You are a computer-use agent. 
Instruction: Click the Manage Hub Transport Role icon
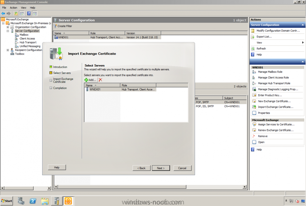(254, 83)
